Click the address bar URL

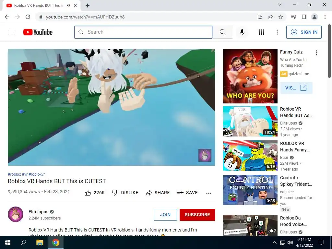[85, 17]
